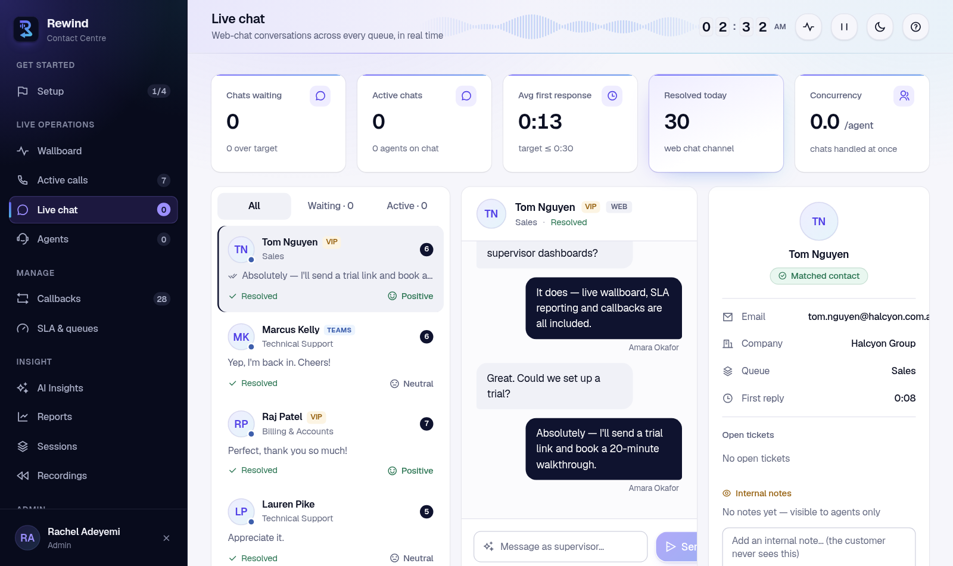Open the Agents page
The image size is (953, 566).
pos(94,239)
